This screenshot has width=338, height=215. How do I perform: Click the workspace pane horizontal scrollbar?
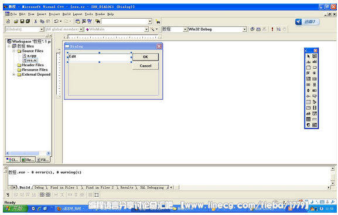(28, 153)
